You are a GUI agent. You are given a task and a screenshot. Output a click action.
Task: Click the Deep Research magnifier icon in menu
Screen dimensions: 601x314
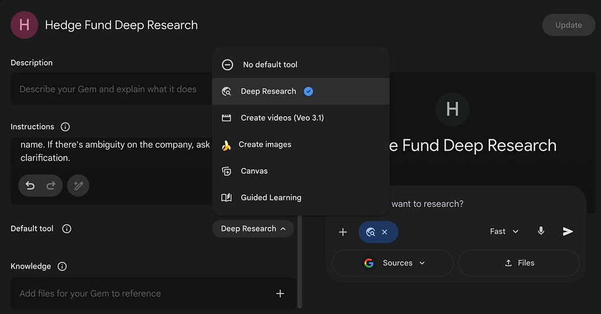[x=227, y=91]
